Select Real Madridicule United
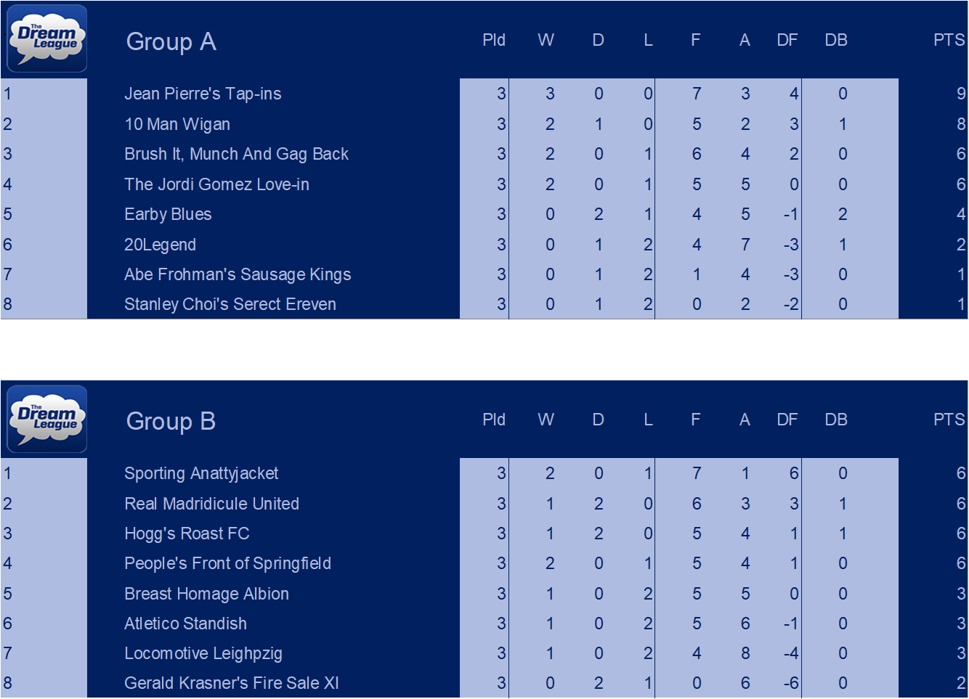This screenshot has width=969, height=699. pos(211,504)
